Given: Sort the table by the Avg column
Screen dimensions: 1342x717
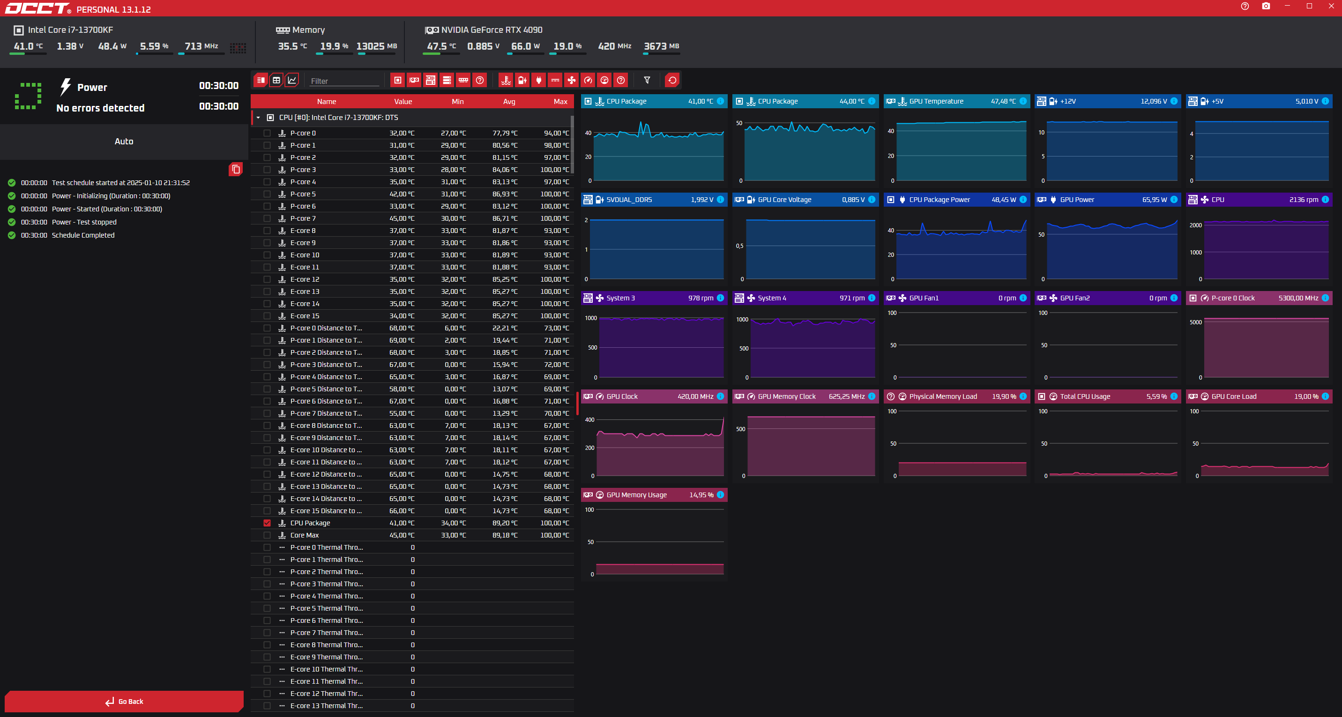Looking at the screenshot, I should coord(509,102).
